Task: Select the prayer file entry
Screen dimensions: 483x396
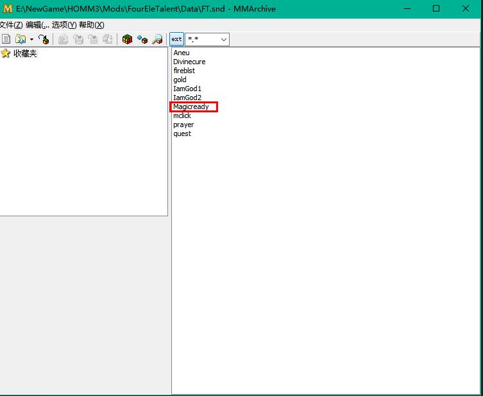Action: (183, 125)
